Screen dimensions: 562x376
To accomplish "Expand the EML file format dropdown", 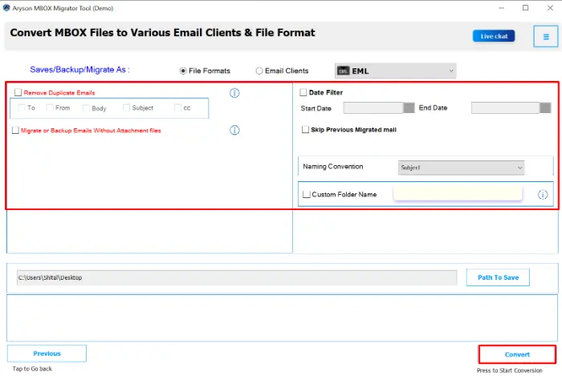I will (x=396, y=71).
